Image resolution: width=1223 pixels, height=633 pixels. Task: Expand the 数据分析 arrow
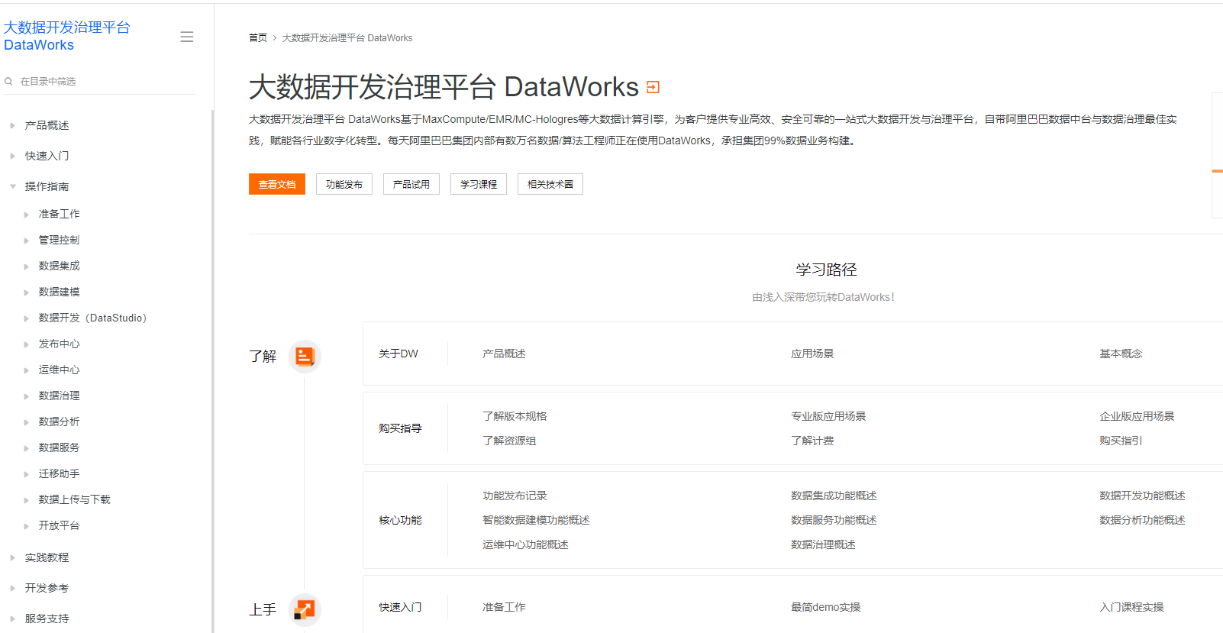pyautogui.click(x=26, y=422)
